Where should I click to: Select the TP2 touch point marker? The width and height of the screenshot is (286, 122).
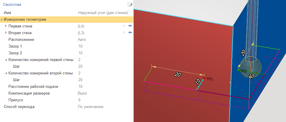(238, 70)
